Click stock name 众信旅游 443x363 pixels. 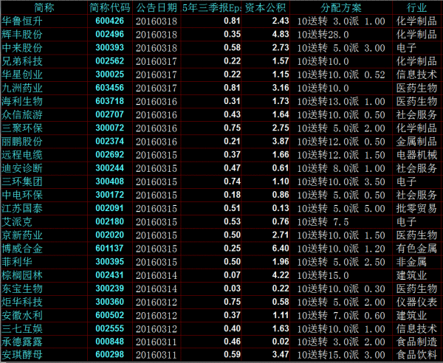click(22, 114)
